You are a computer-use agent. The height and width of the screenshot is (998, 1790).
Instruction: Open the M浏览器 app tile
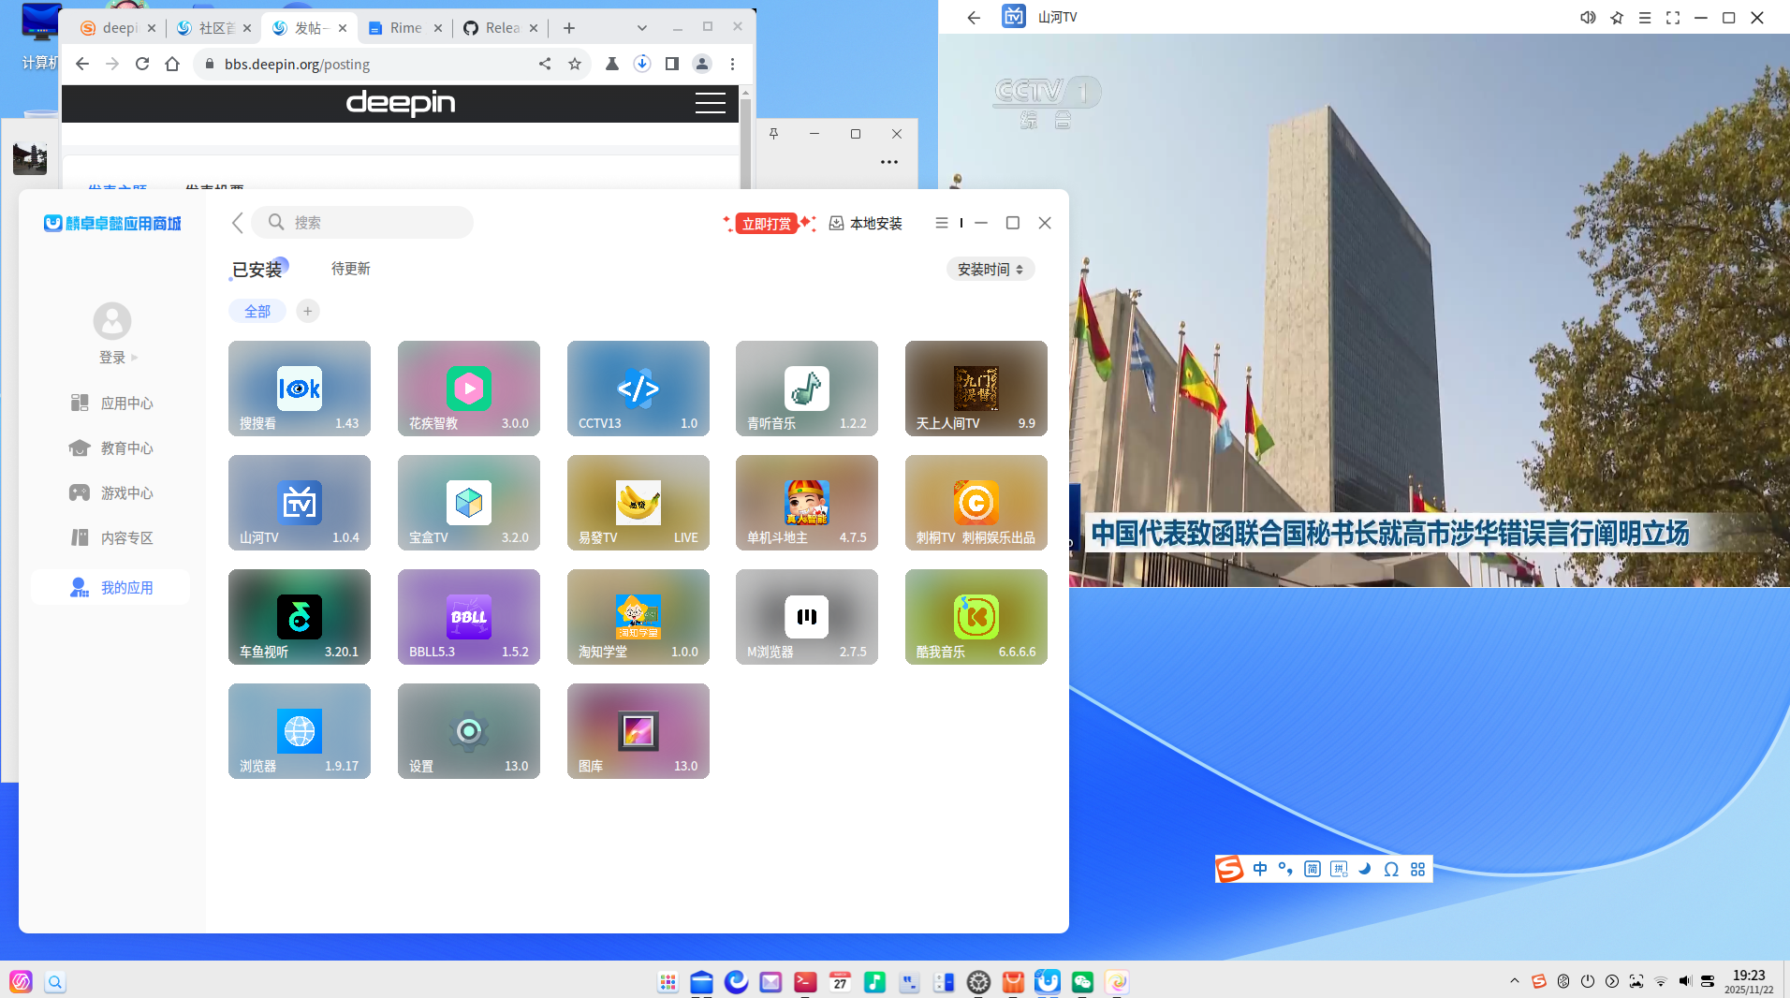(x=807, y=617)
